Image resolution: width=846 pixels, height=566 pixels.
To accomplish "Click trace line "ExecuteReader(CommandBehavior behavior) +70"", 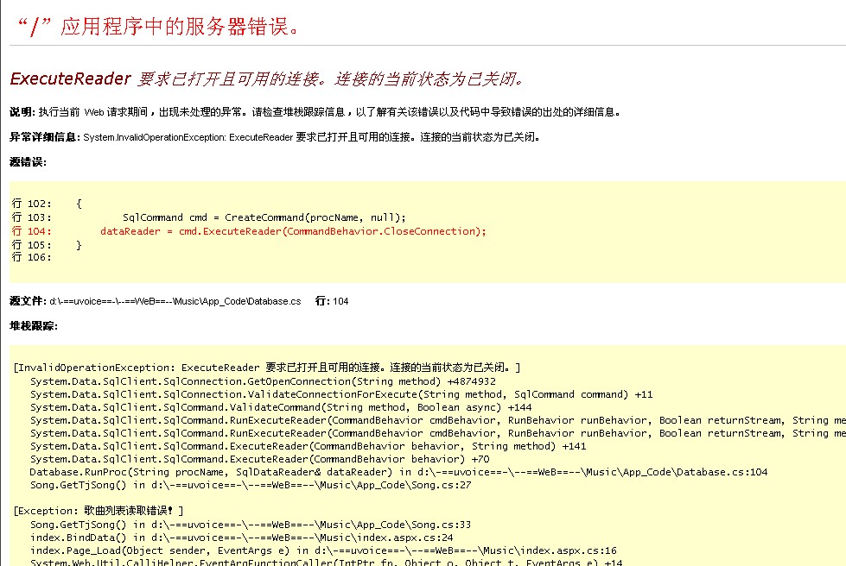I will pyautogui.click(x=259, y=459).
